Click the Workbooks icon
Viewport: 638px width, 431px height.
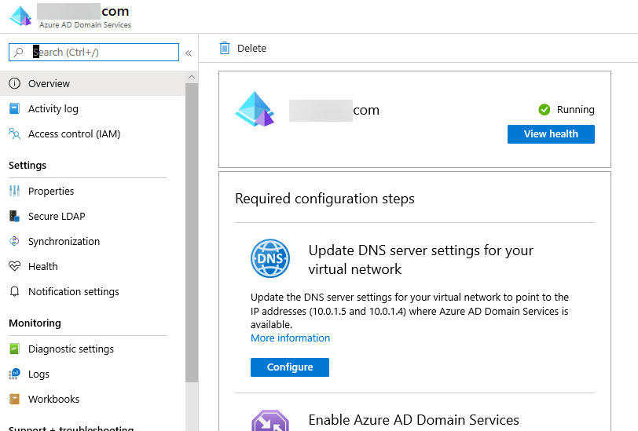14,400
